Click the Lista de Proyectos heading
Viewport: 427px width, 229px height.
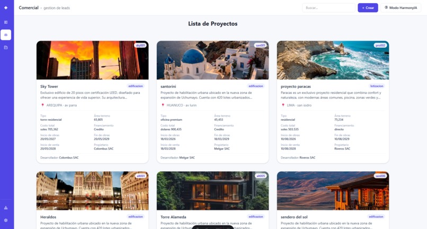(x=212, y=24)
